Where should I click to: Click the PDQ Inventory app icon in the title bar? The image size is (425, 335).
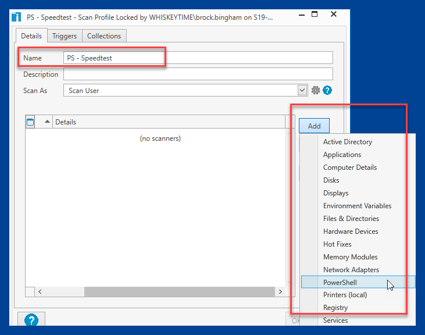point(16,17)
